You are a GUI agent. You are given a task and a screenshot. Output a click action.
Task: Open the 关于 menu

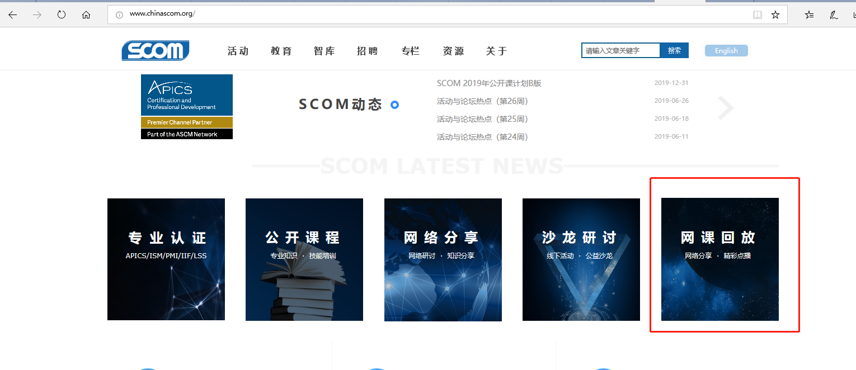point(497,51)
